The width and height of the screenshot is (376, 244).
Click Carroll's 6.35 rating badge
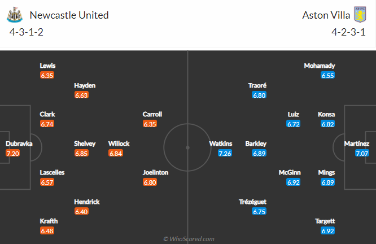tap(150, 124)
